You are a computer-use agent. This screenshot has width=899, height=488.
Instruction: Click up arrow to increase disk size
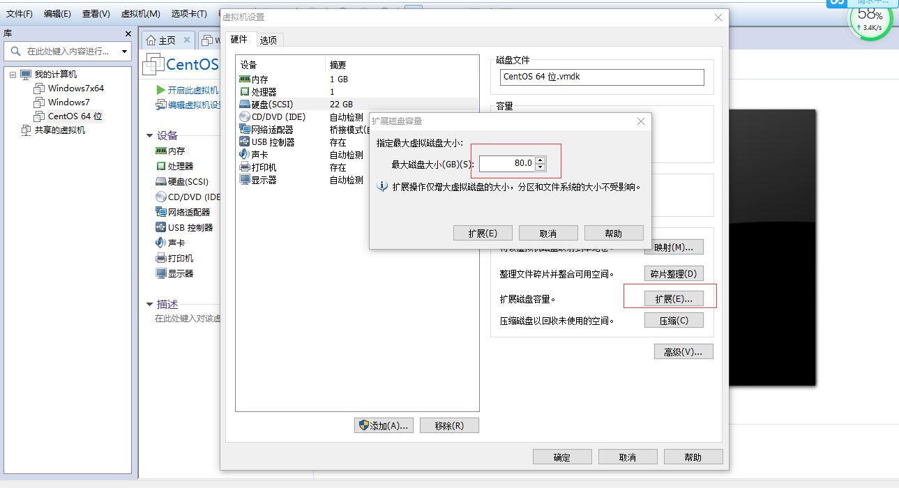coord(541,160)
